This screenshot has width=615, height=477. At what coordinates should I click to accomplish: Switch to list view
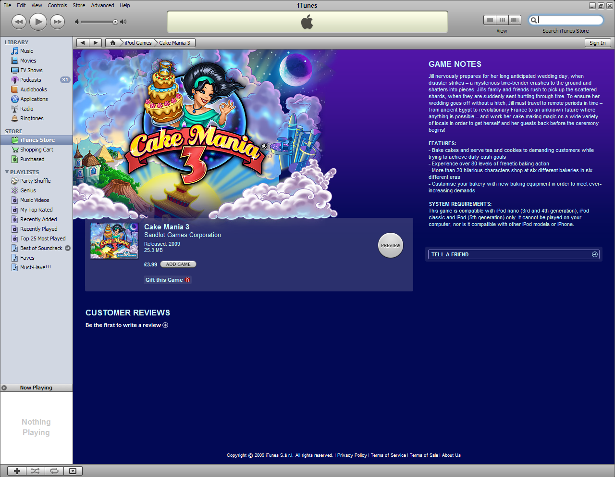click(490, 20)
